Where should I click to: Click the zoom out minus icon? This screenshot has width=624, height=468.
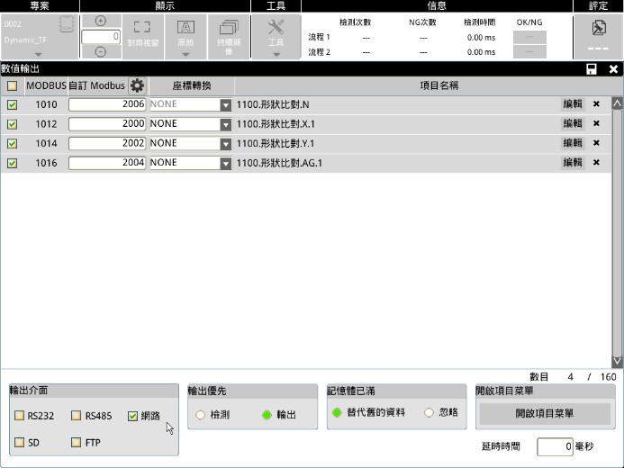click(101, 51)
